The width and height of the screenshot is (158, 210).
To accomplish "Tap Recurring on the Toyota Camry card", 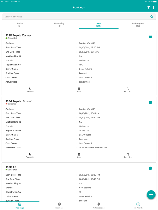I will 128,90.
